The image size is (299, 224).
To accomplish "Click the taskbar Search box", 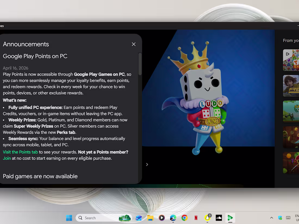I will pyautogui.click(x=104, y=218).
